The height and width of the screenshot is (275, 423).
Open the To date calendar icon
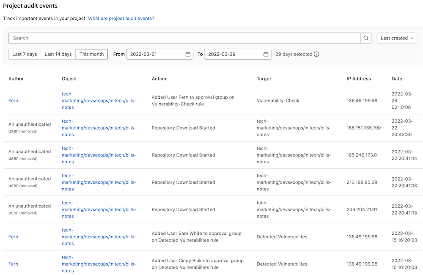click(266, 54)
